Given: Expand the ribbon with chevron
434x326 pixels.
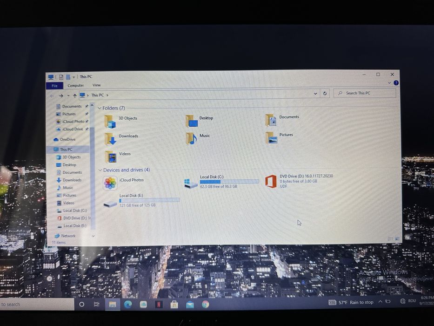Looking at the screenshot, I should tap(389, 83).
